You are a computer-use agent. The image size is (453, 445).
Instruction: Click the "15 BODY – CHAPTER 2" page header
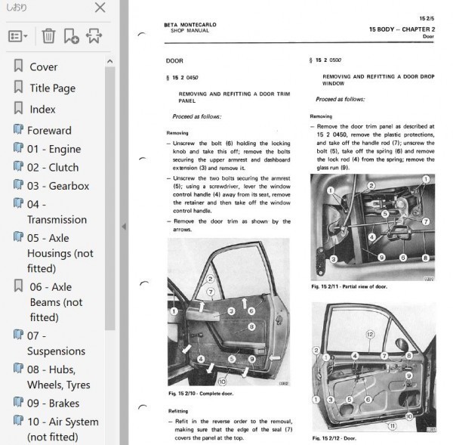(402, 29)
